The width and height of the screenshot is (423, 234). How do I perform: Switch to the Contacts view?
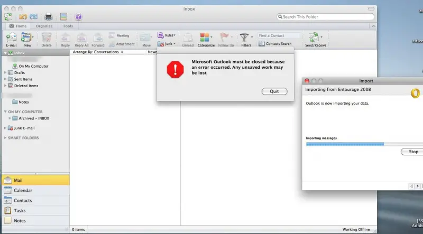(x=35, y=201)
